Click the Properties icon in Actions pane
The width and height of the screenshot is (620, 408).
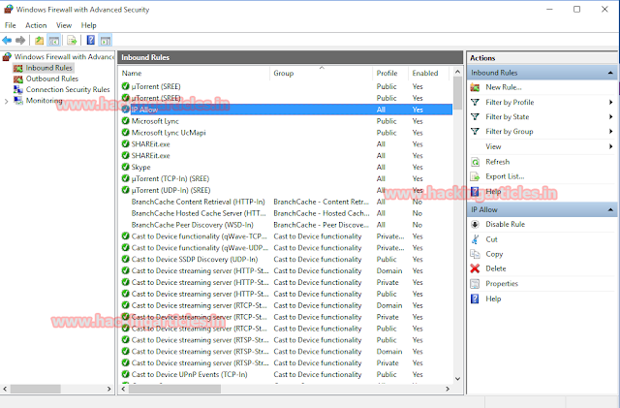click(x=476, y=284)
